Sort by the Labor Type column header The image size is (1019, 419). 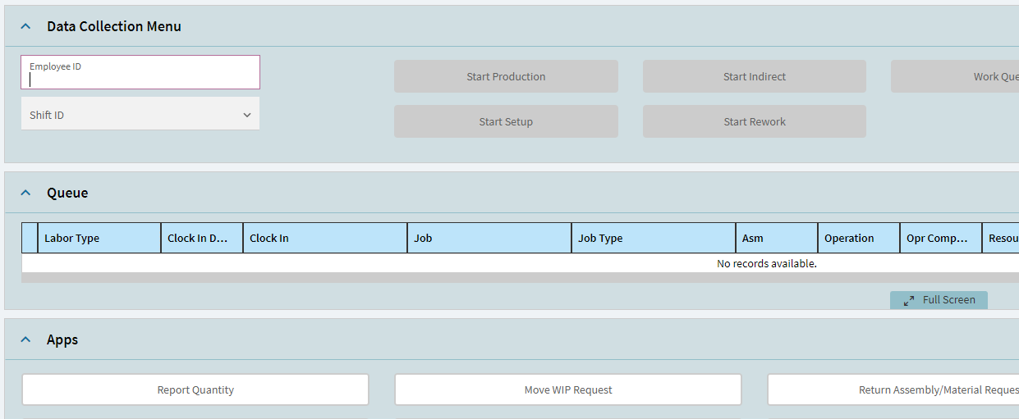[99, 238]
